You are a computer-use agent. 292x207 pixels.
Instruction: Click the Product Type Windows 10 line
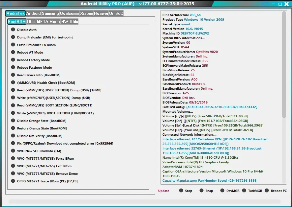tap(193, 20)
